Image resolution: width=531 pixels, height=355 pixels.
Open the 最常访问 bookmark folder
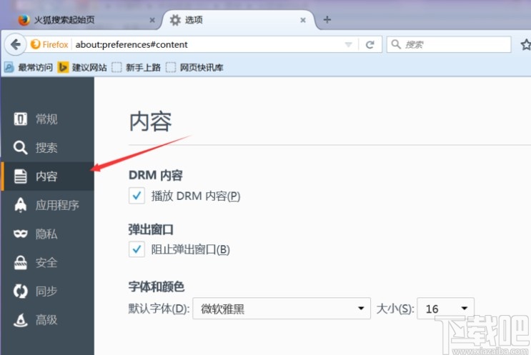pos(29,67)
